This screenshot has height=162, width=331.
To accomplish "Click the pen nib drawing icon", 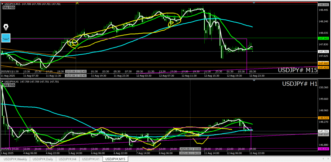I will (x=6, y=27).
